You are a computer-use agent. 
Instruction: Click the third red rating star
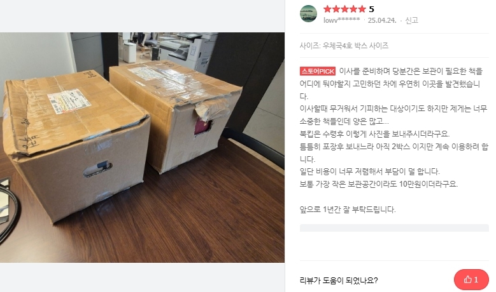(345, 9)
